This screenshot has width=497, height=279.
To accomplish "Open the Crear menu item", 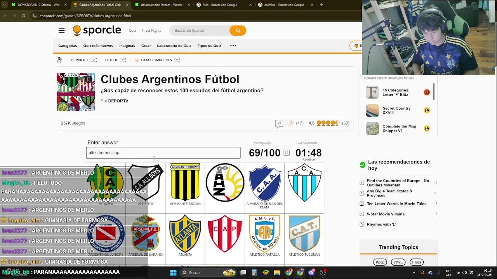I will 146,46.
